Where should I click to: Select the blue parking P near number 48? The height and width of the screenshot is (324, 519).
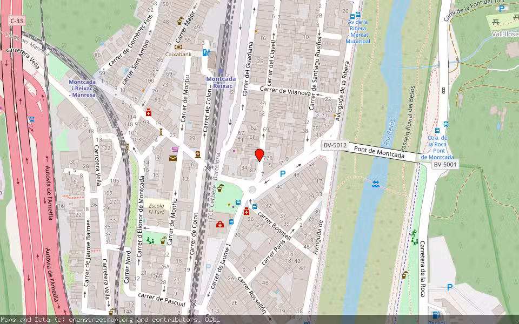coord(282,173)
